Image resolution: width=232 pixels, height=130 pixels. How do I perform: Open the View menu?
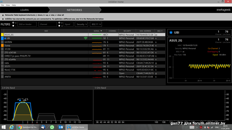coord(8,5)
